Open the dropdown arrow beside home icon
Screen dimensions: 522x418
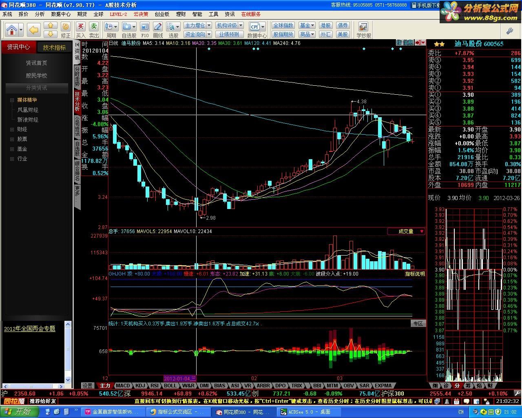point(21,30)
